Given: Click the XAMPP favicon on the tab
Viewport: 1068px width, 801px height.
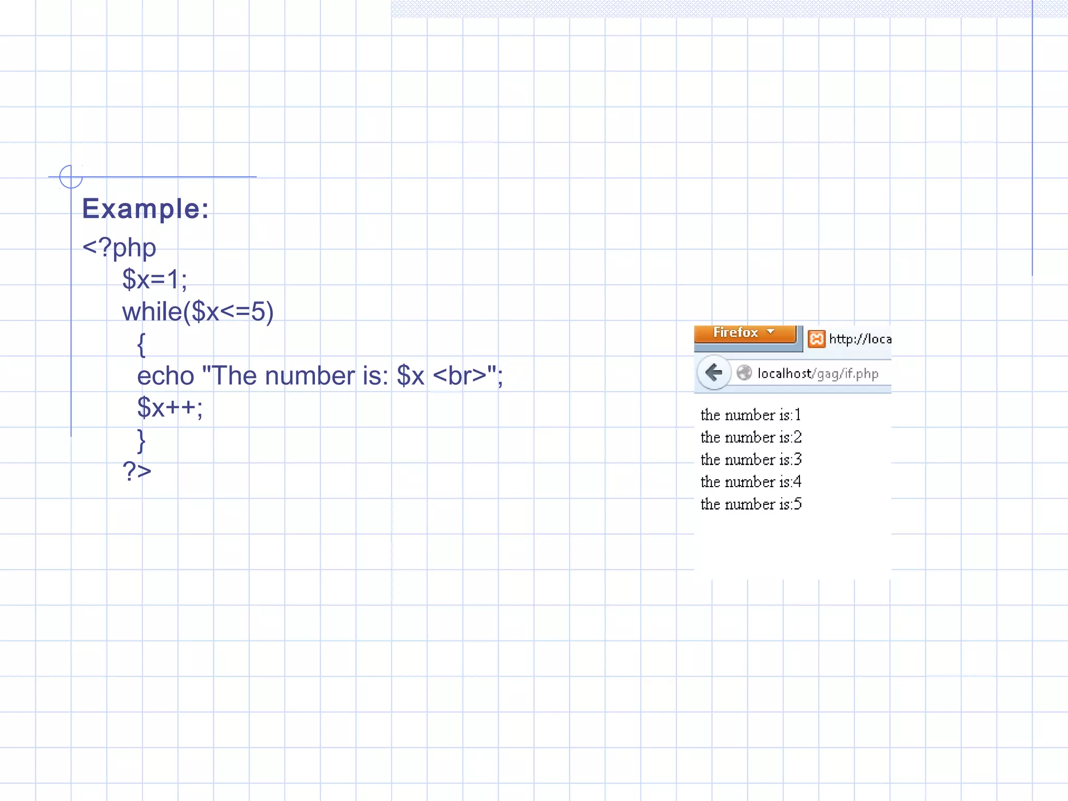Looking at the screenshot, I should tap(816, 339).
